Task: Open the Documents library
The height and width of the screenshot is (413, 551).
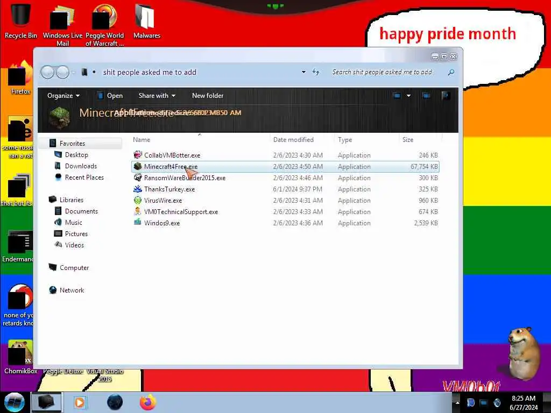Action: click(81, 211)
